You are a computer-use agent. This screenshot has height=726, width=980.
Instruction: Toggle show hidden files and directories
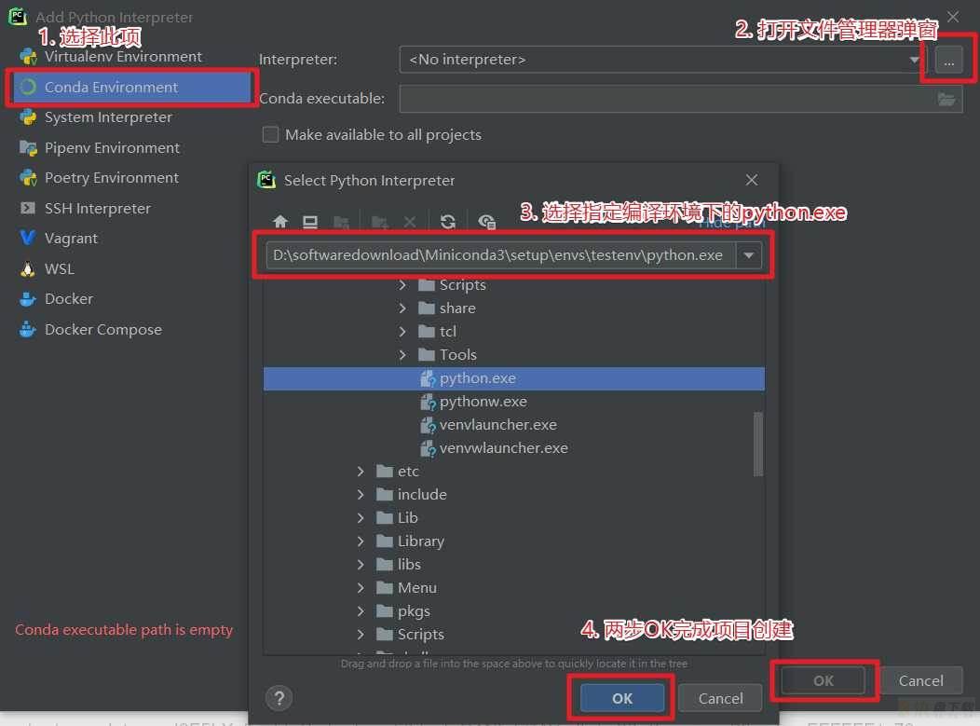coord(487,222)
